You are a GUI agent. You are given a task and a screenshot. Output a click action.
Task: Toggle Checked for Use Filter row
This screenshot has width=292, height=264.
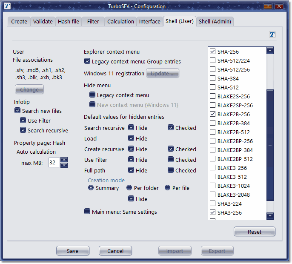(171, 160)
